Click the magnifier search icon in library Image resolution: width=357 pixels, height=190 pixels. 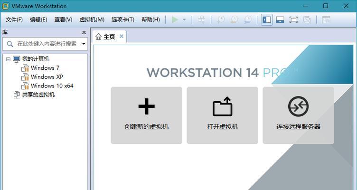coord(10,44)
